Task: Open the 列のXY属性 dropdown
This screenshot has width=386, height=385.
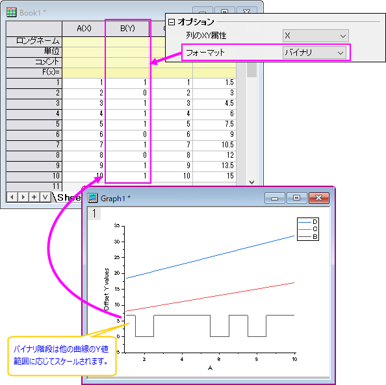Action: (x=315, y=36)
